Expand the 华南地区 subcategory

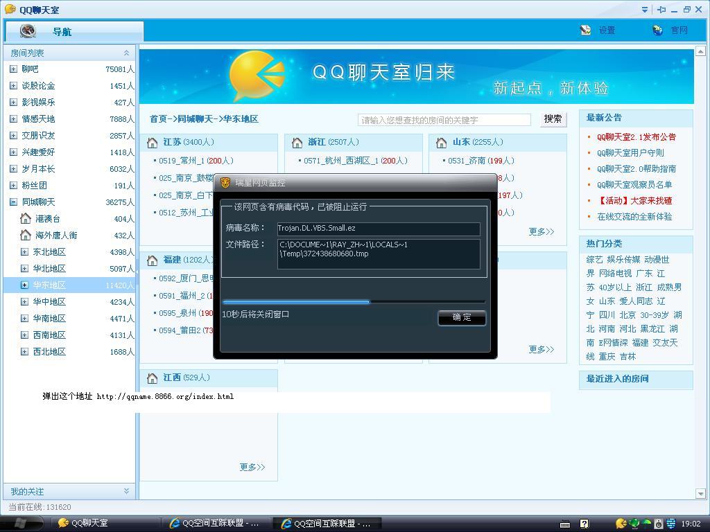pos(24,319)
